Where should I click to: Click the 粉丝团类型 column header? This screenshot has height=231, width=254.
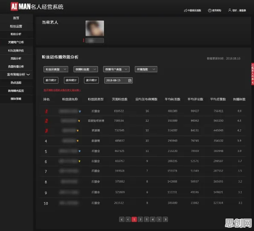(x=96, y=99)
